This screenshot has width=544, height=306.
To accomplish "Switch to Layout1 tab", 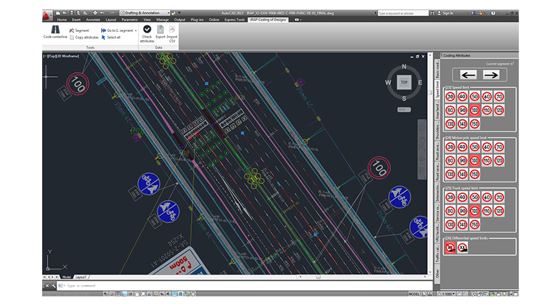I will [81, 277].
